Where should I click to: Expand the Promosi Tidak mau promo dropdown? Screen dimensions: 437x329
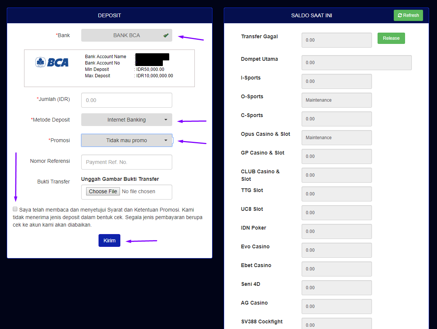tap(126, 140)
